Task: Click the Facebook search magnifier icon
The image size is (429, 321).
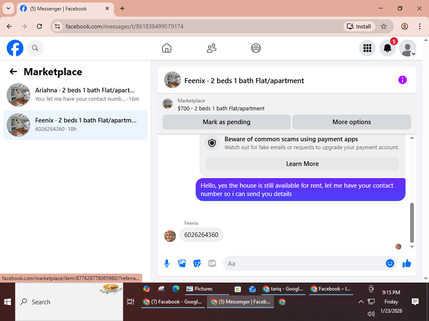Action: [35, 48]
